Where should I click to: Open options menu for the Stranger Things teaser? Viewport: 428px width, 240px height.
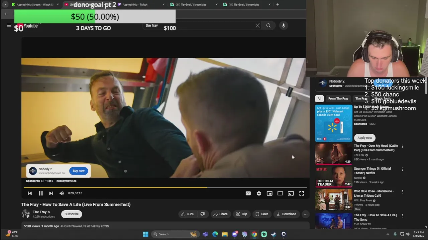(x=403, y=169)
